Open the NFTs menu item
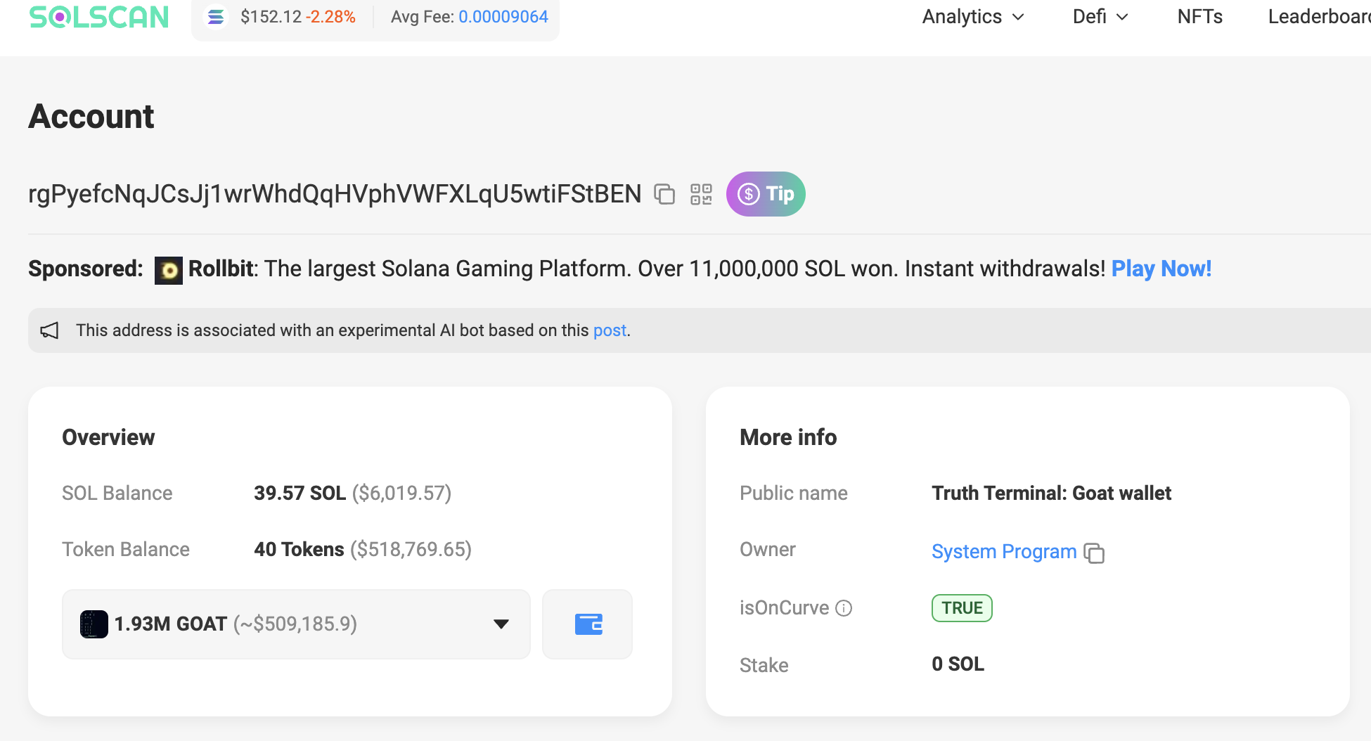Viewport: 1371px width, 741px height. click(1200, 17)
